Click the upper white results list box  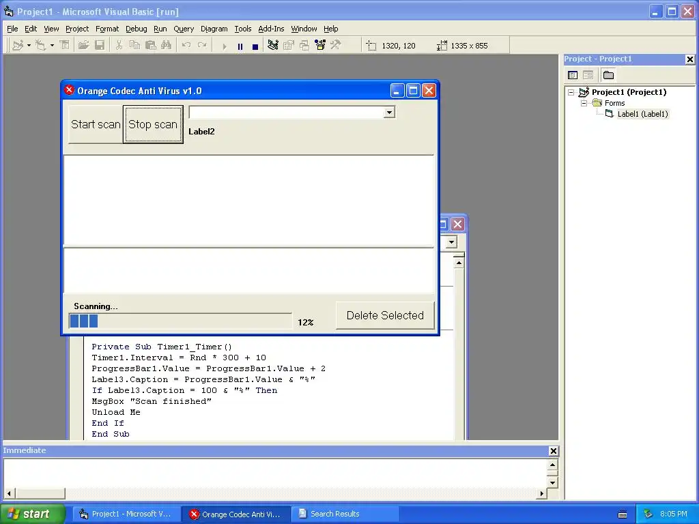point(248,200)
